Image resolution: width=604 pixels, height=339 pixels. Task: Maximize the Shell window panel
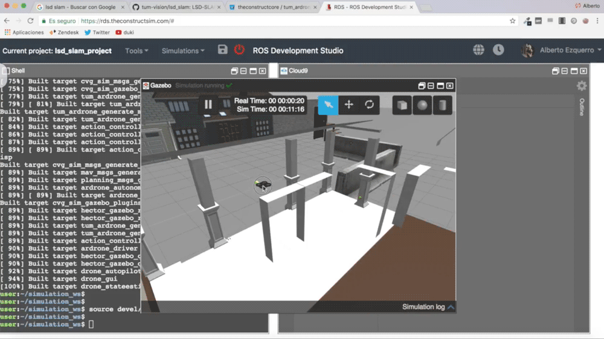[x=253, y=71]
